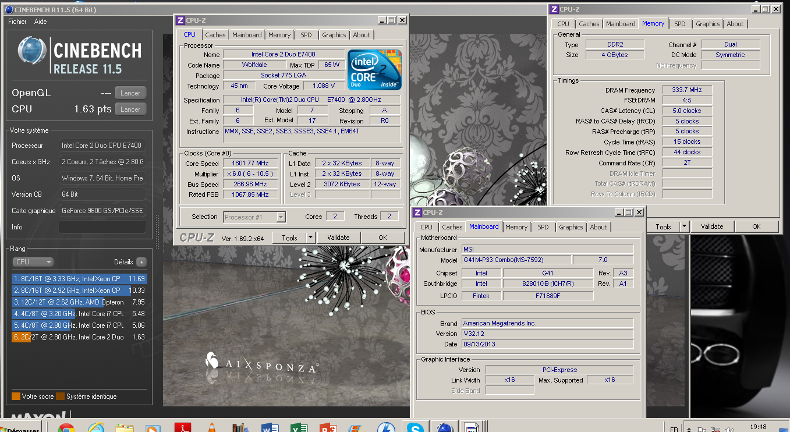Click the Cinebench sphere taskbar icon
Screen dimensions: 790x432
tap(445, 429)
